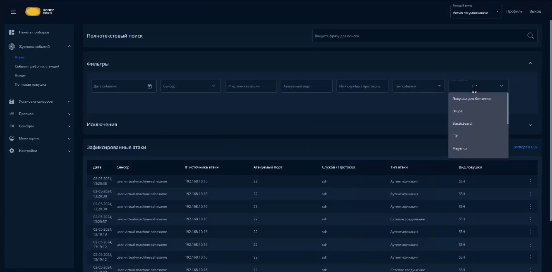Open the date picker calendar icon
Screen dimensions: 552x272
pos(150,86)
